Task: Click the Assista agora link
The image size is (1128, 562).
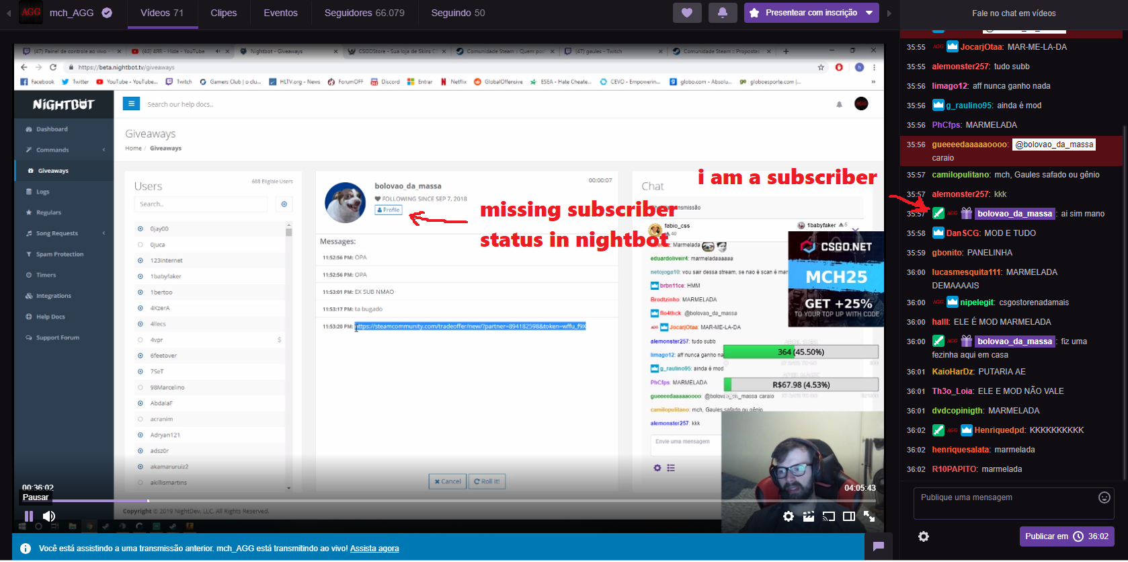Action: click(374, 549)
